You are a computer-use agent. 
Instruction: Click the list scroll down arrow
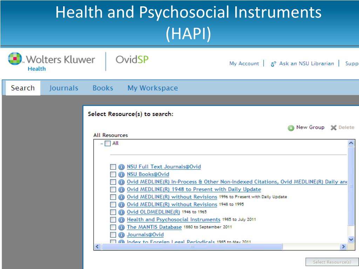click(351, 240)
